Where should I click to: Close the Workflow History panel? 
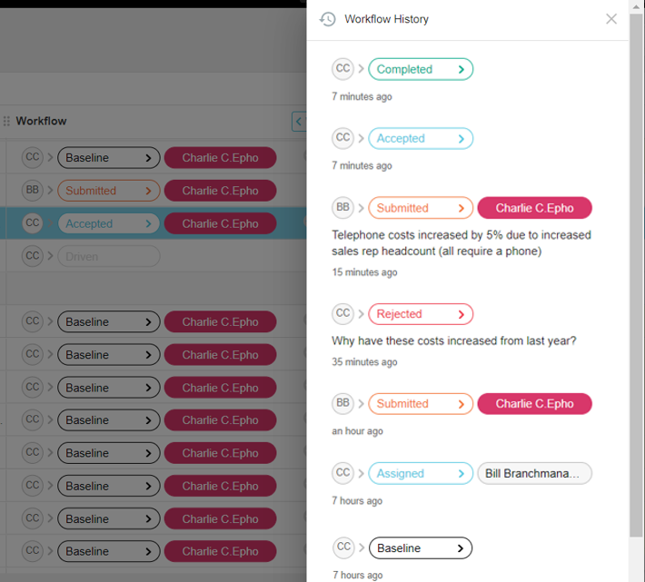[x=611, y=19]
